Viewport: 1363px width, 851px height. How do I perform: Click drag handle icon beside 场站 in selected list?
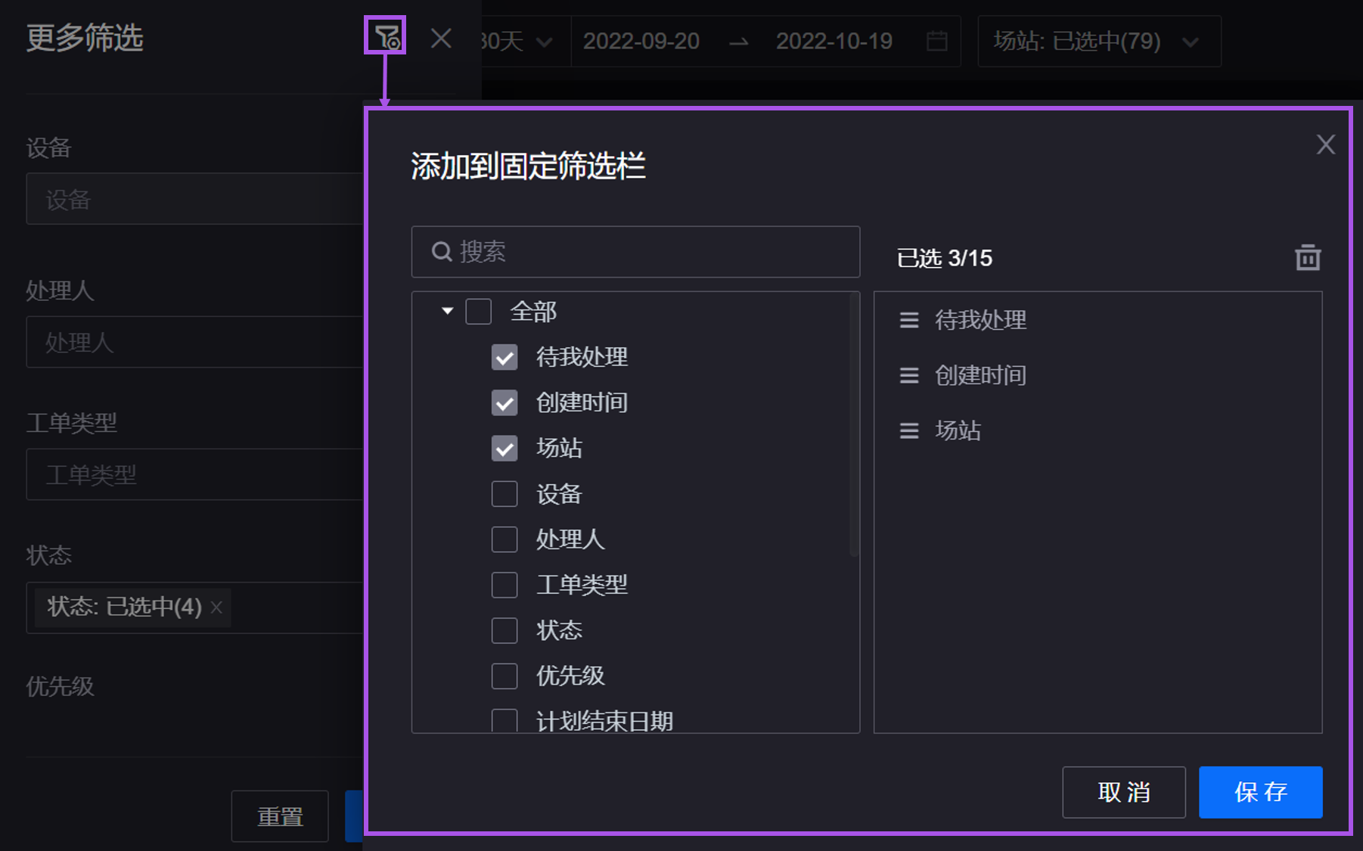(x=908, y=431)
